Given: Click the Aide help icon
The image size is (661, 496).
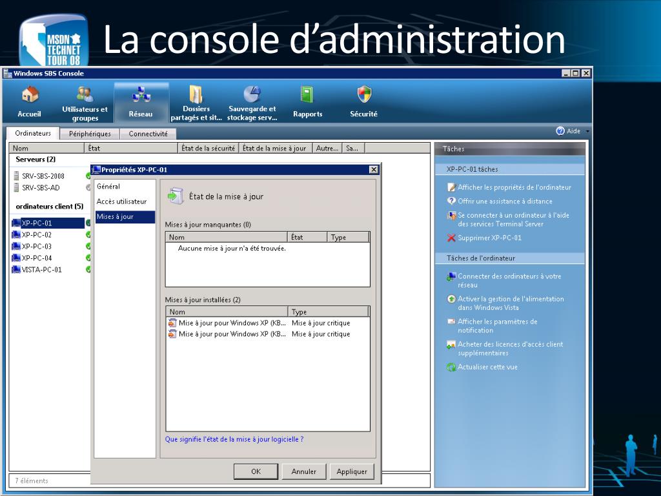Looking at the screenshot, I should coord(560,131).
